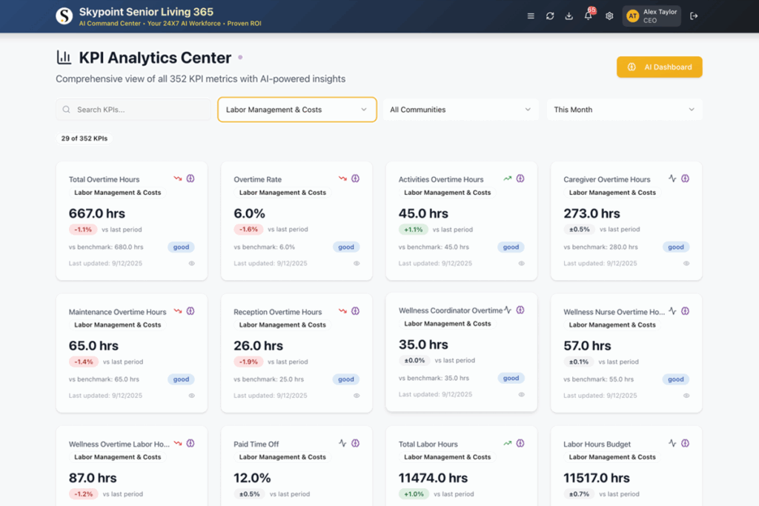Click the good badge on Wellness Nurse Overtime

pos(676,379)
